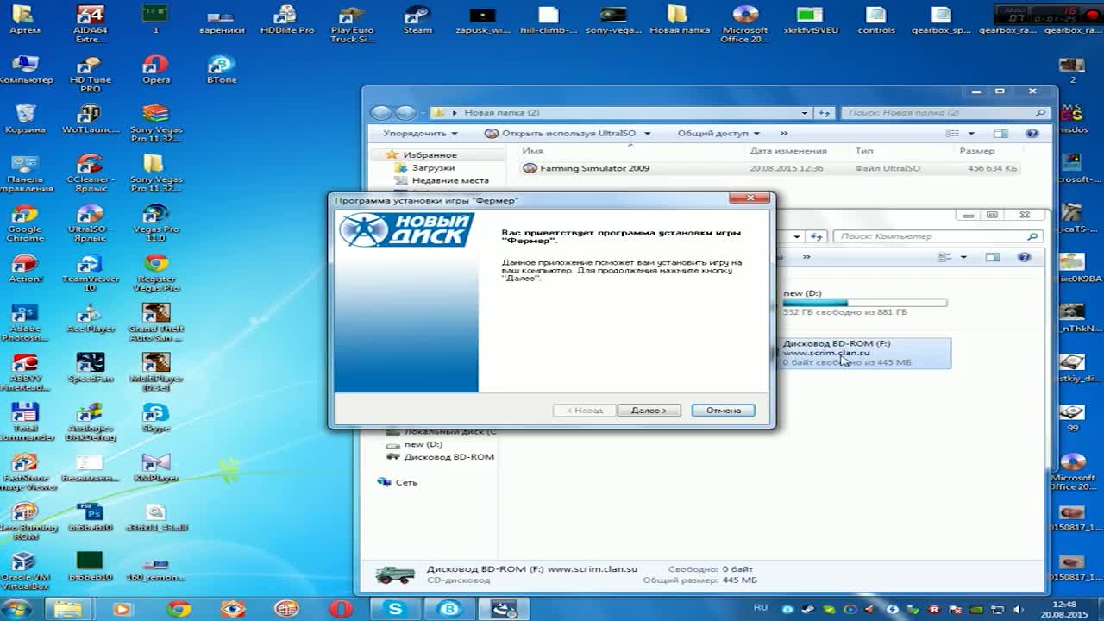Screen dimensions: 1104x621
Task: Open the Adobe Photoshop desktop shortcut
Action: (x=25, y=323)
